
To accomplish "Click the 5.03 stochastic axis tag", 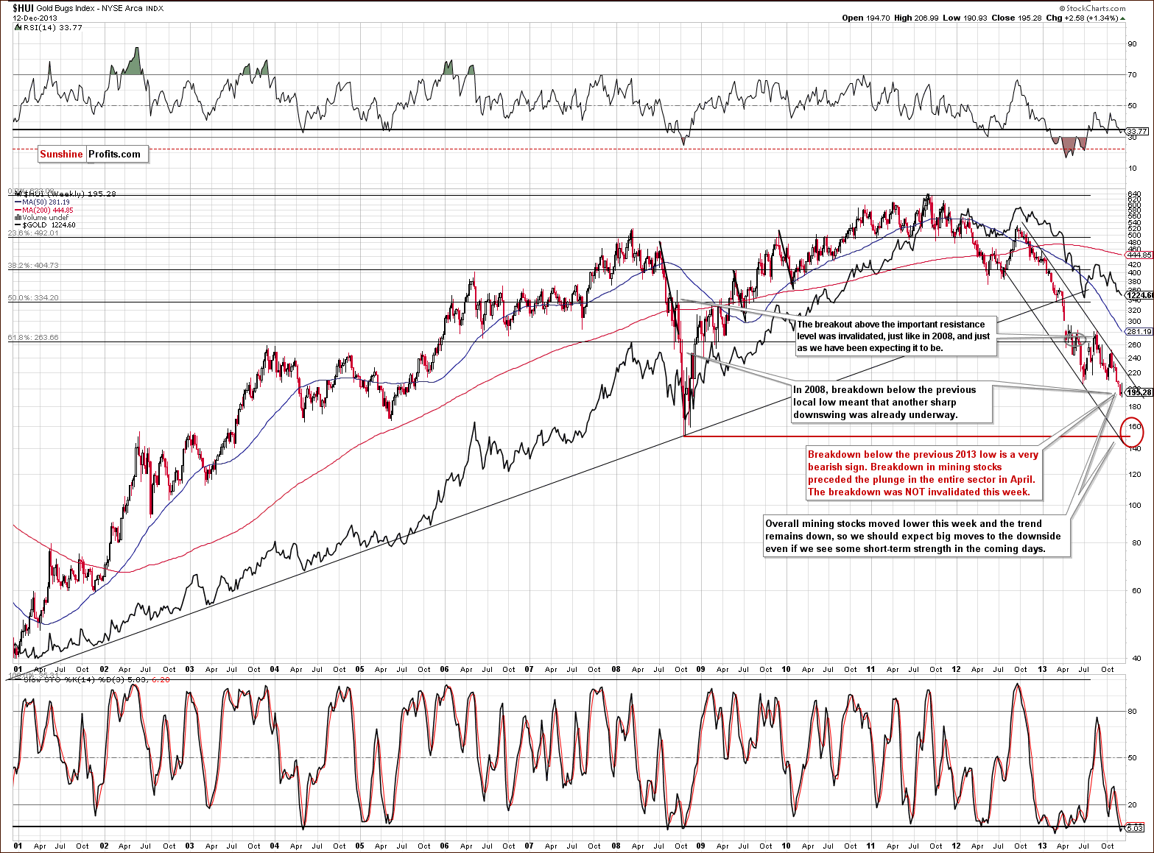I will click(x=1135, y=827).
